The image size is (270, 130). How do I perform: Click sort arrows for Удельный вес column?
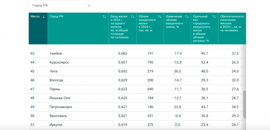click(214, 17)
